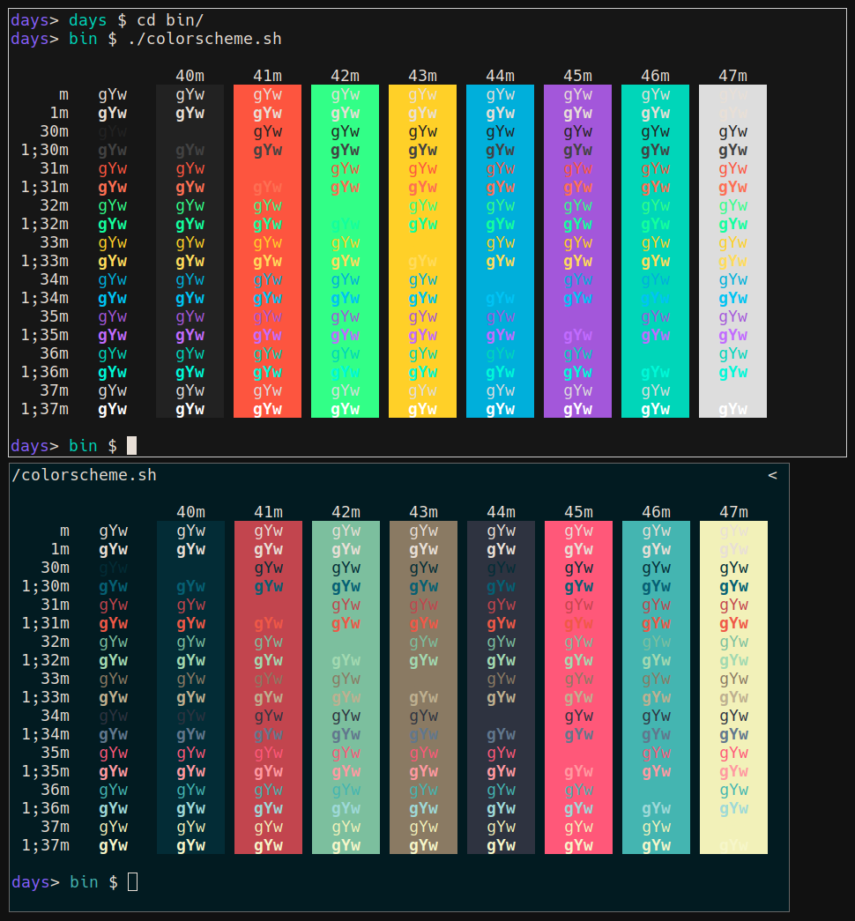Select the 40m column header in bottom terminal
Image resolution: width=855 pixels, height=921 pixels.
pyautogui.click(x=191, y=512)
